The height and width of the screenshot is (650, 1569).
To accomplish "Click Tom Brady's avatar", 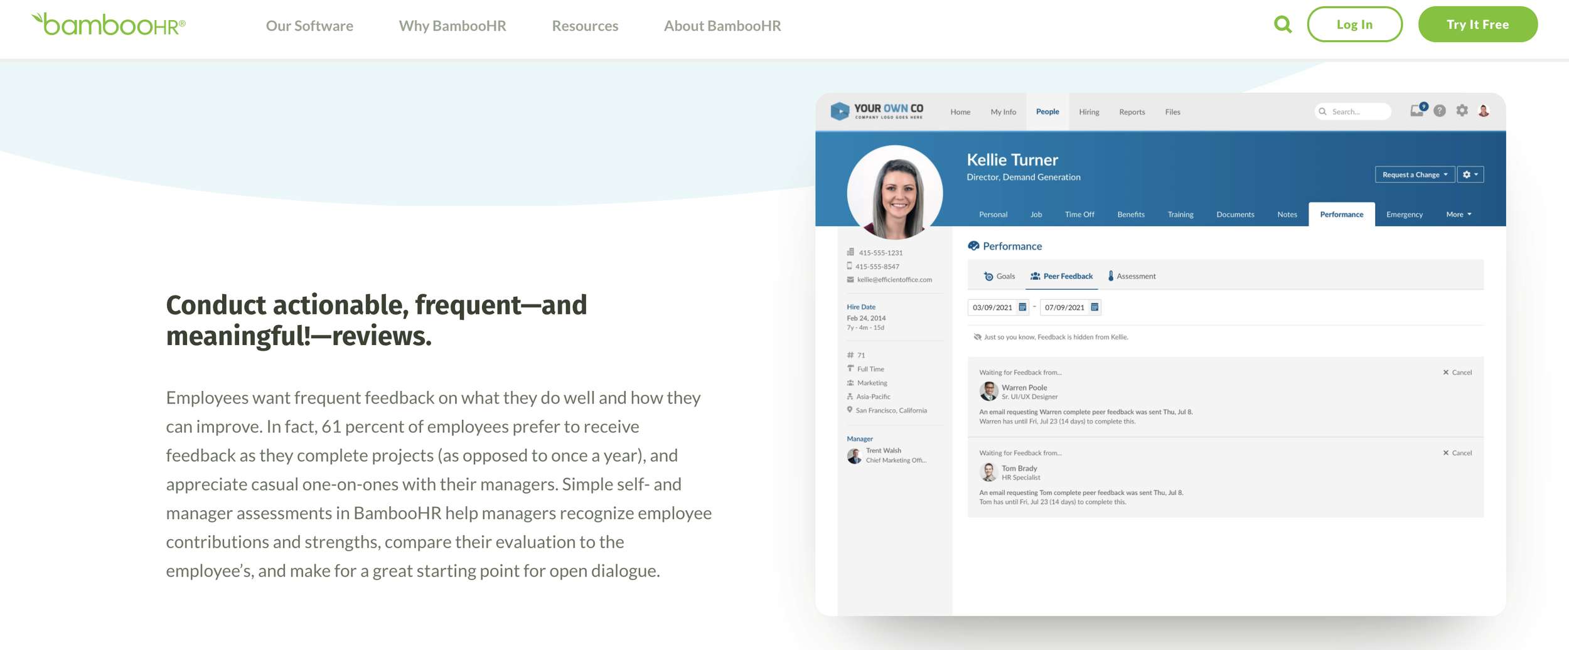I will (988, 472).
